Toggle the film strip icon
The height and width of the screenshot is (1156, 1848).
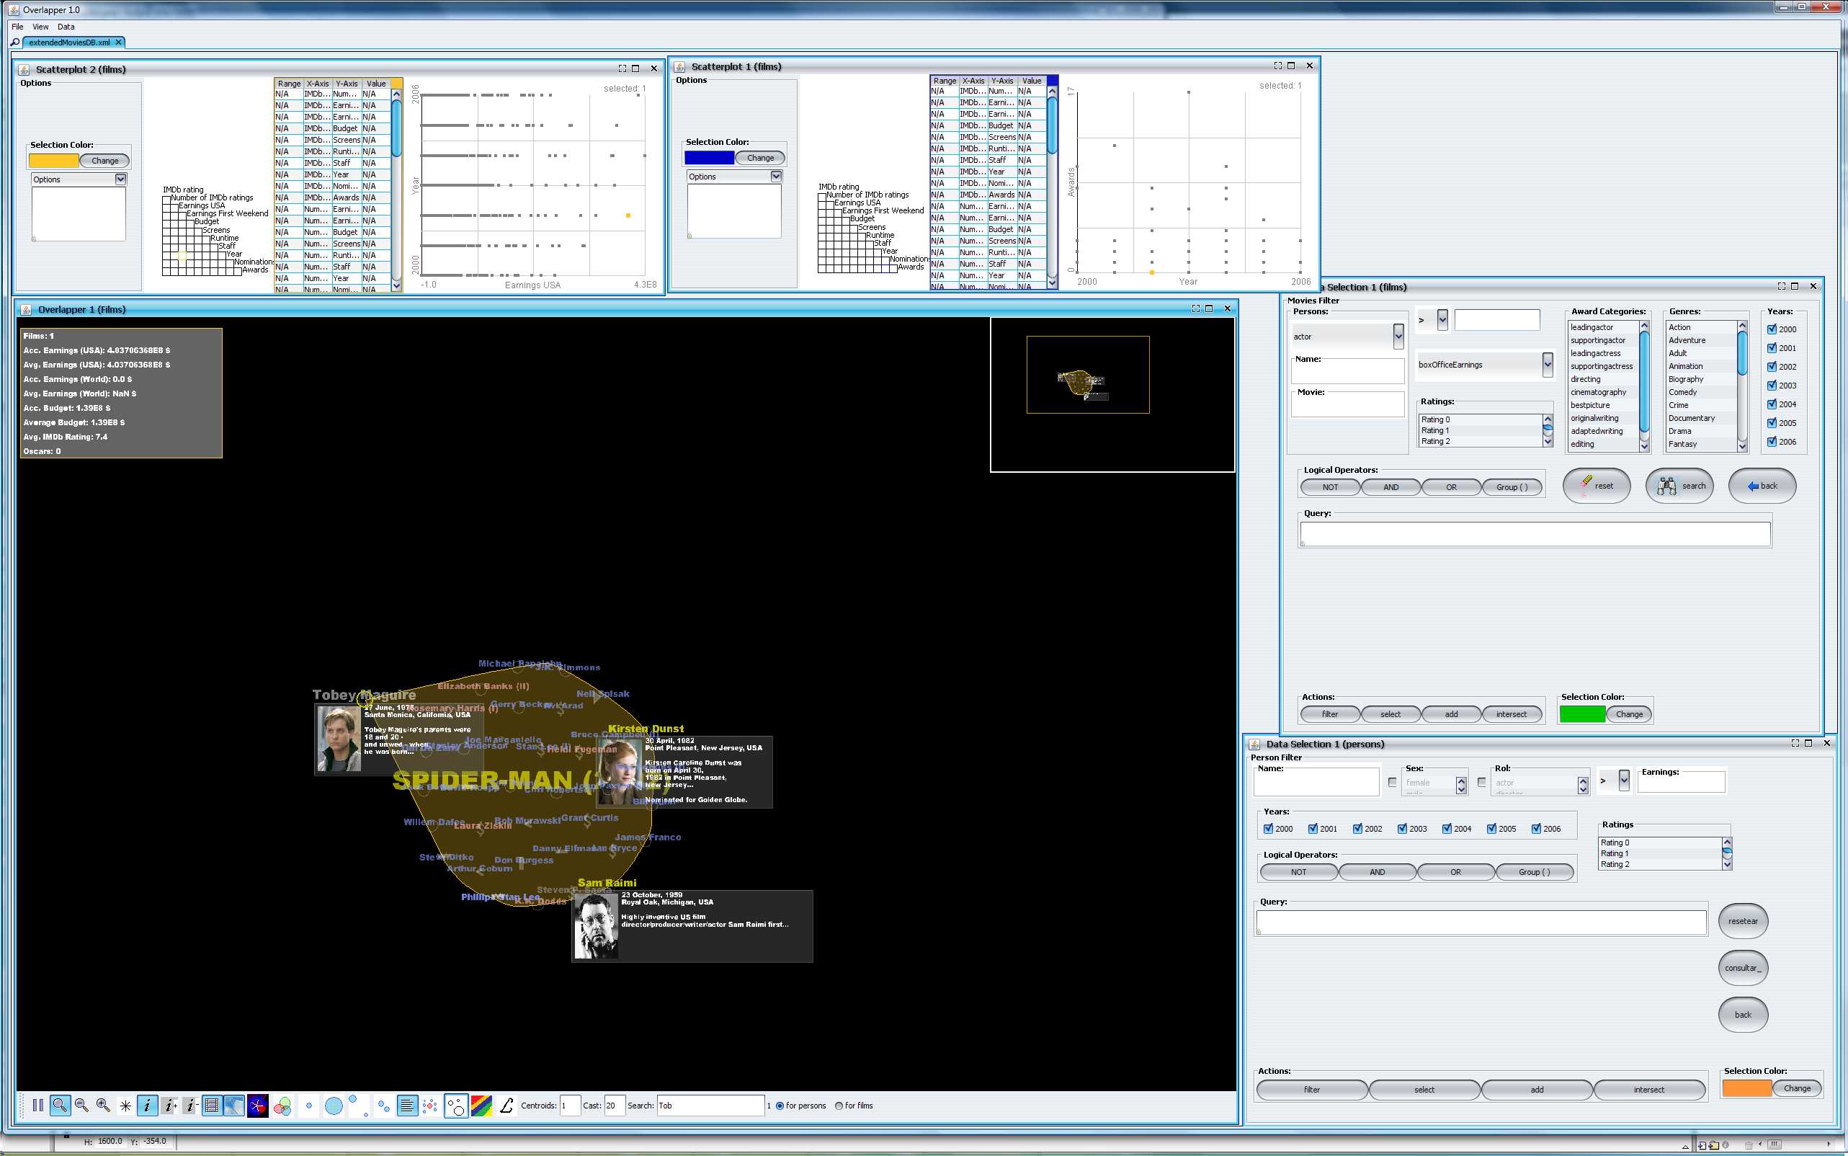pos(213,1106)
